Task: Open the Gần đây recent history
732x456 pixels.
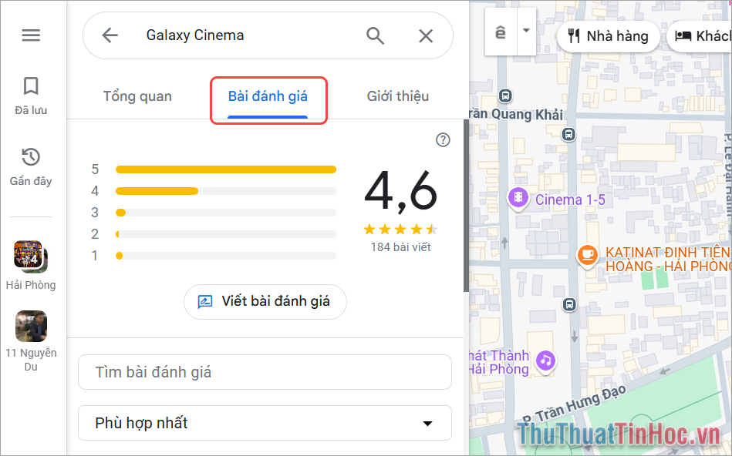Action: (x=31, y=167)
